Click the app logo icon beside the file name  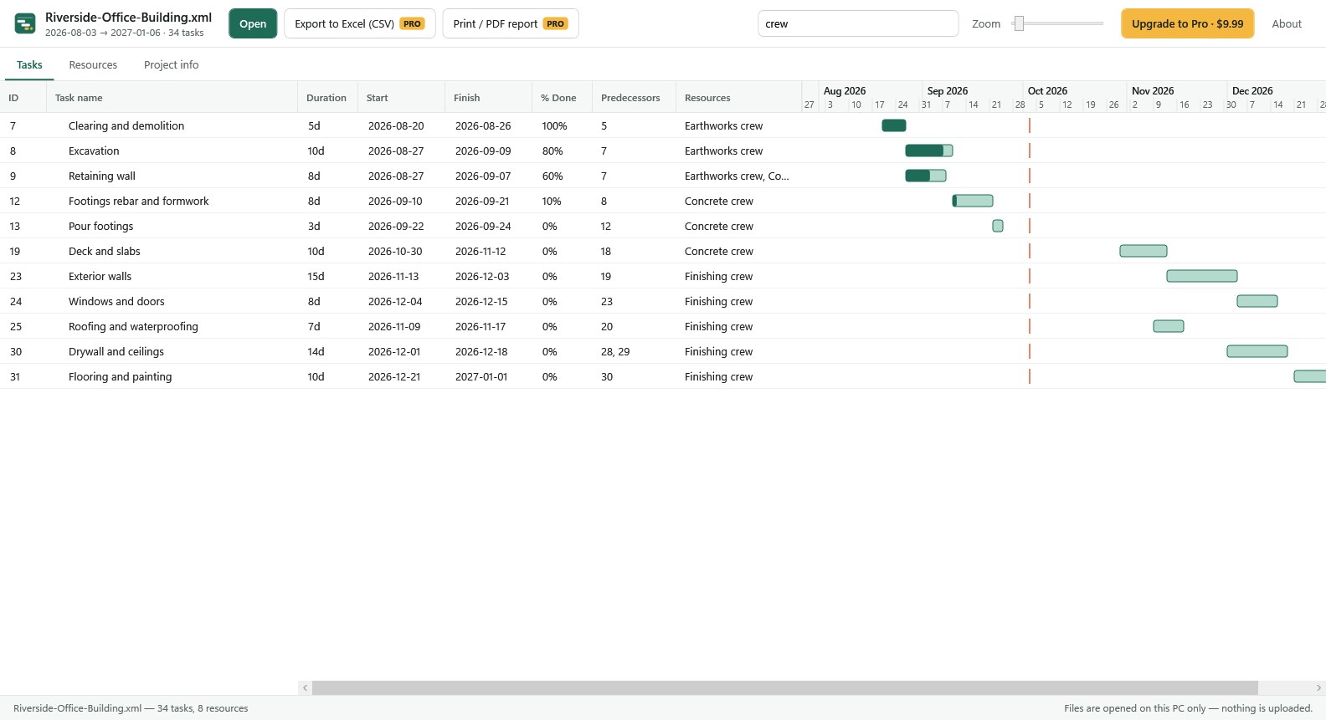(25, 23)
